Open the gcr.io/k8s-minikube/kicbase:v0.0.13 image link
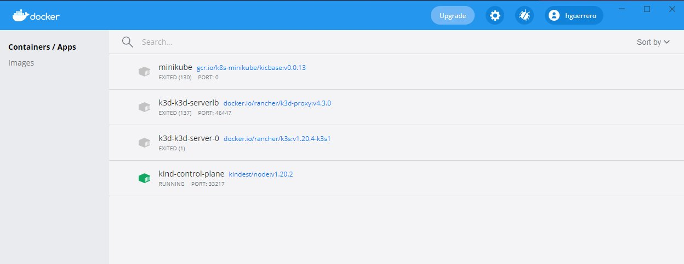Viewport: 684px width, 264px height. (251, 67)
